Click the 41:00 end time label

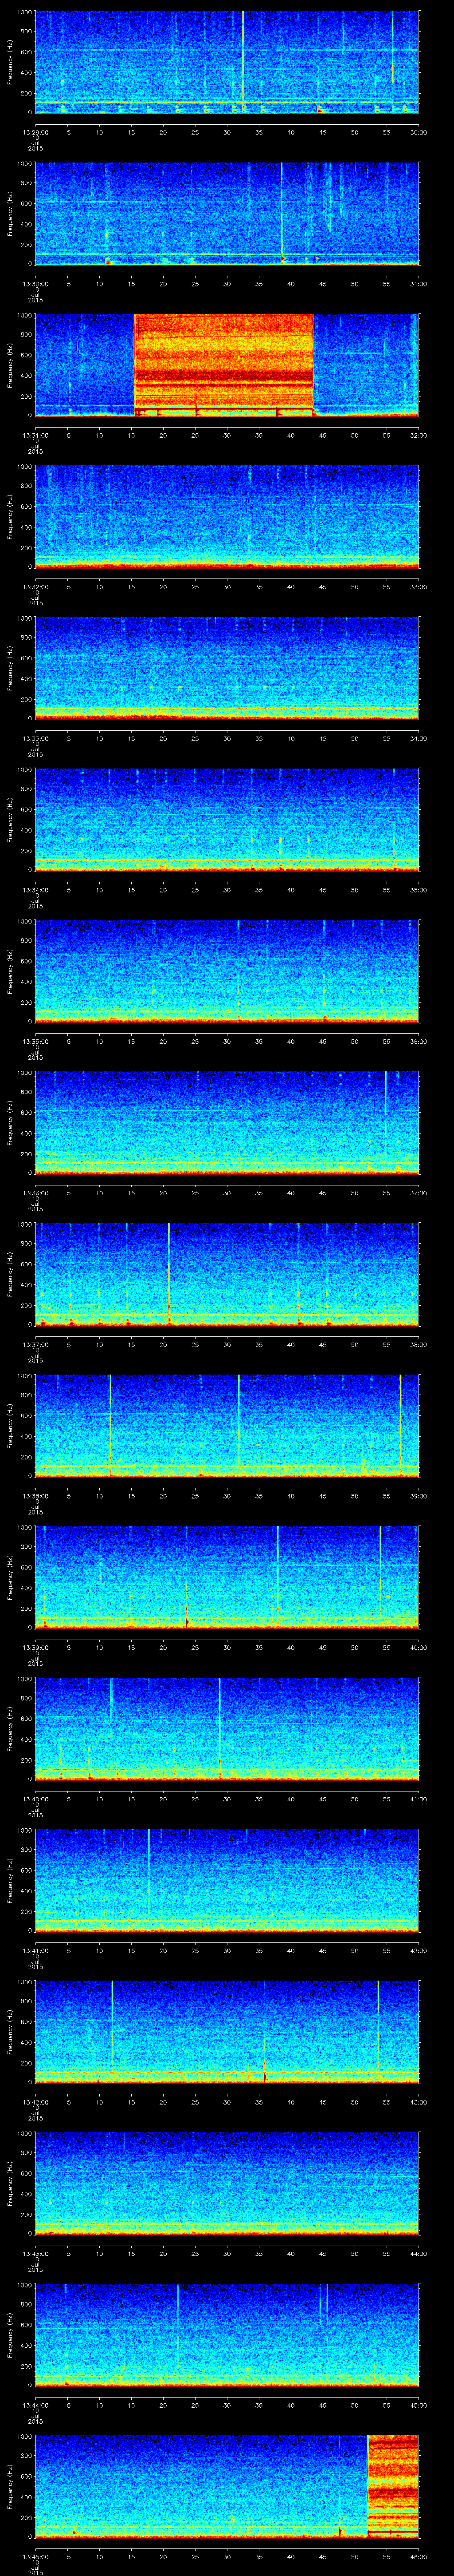pos(418,1799)
